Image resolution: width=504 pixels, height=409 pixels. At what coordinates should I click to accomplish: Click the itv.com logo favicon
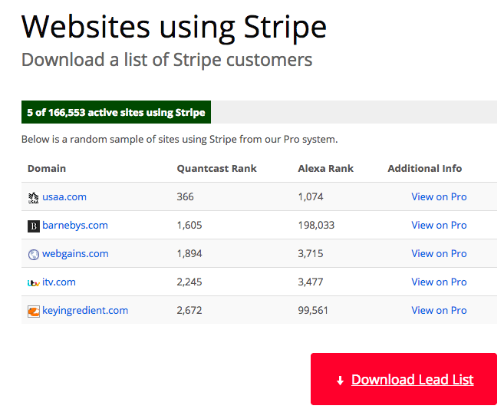coord(34,283)
